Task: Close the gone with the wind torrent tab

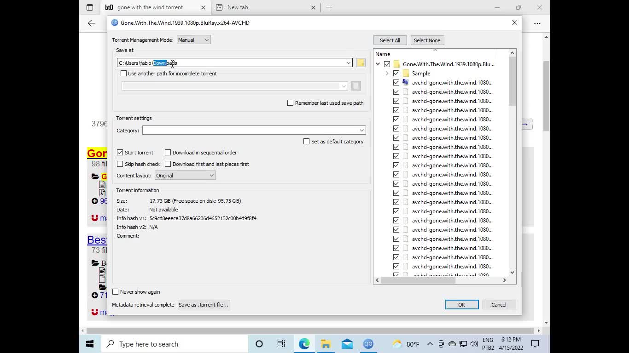Action: tap(203, 7)
